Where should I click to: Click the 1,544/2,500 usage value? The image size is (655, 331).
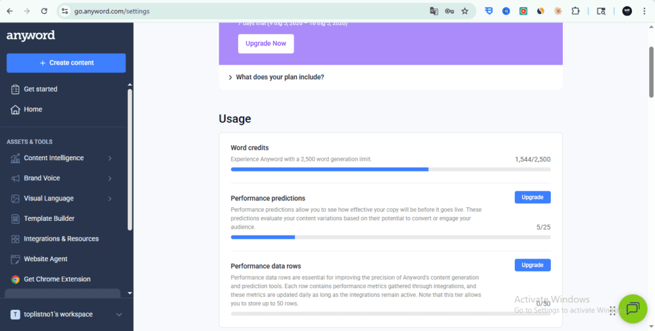click(533, 159)
